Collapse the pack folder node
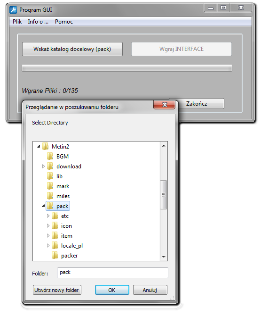Screen dimensions: 261x316 (x=43, y=206)
